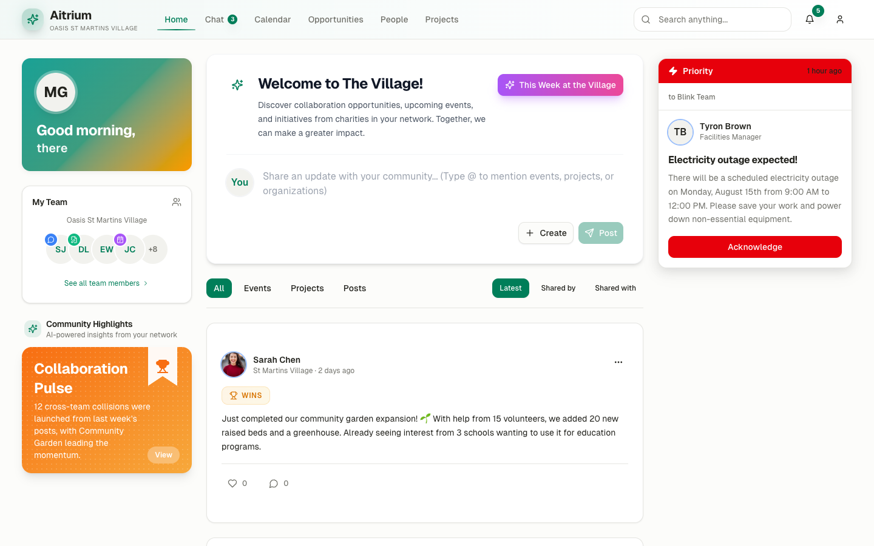874x546 pixels.
Task: Filter the feed by Projects
Action: click(307, 288)
